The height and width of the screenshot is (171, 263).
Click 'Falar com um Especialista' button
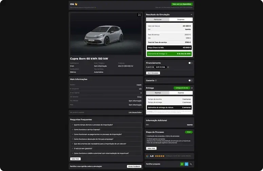[x=182, y=4]
